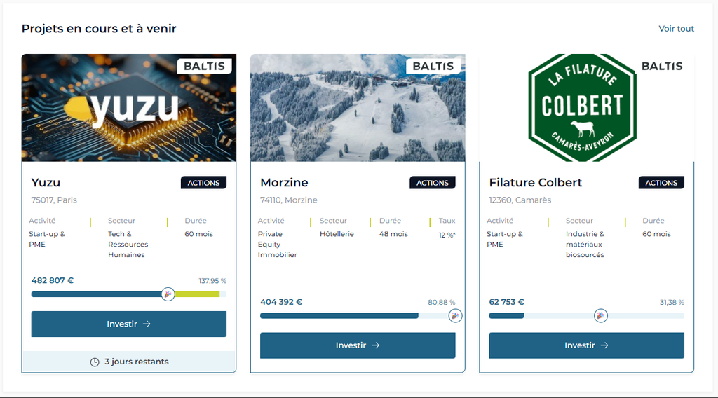Image resolution: width=718 pixels, height=398 pixels.
Task: Click the BALTIS badge on Filature Colbert image
Action: [662, 67]
